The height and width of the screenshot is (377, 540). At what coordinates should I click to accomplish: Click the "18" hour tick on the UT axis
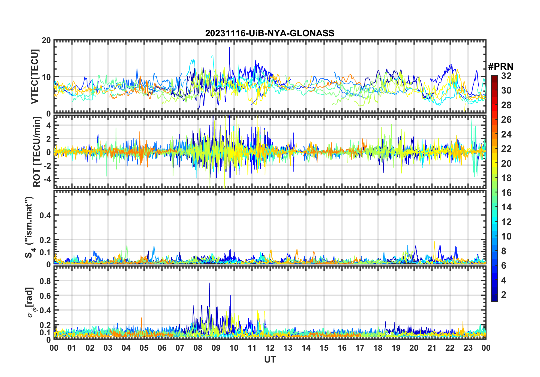click(x=378, y=348)
